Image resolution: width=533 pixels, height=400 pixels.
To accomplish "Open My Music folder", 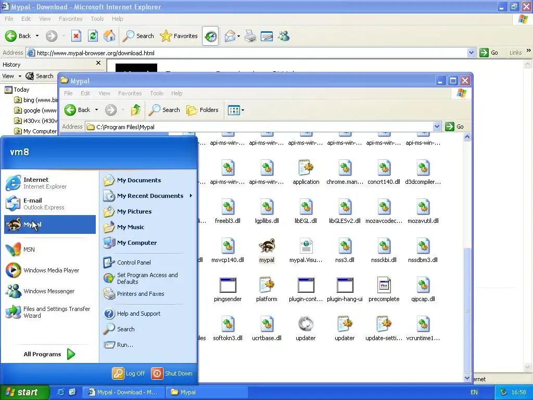I will [x=148, y=227].
